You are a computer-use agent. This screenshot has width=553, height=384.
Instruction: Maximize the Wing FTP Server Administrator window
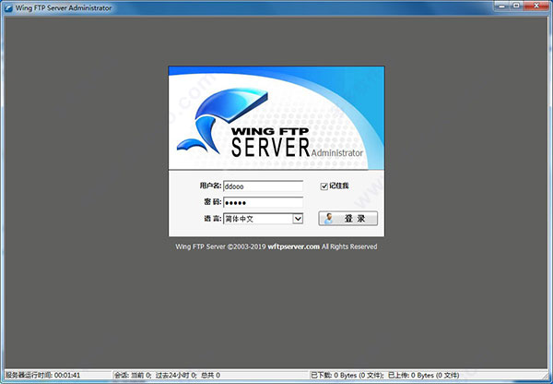(515, 6)
